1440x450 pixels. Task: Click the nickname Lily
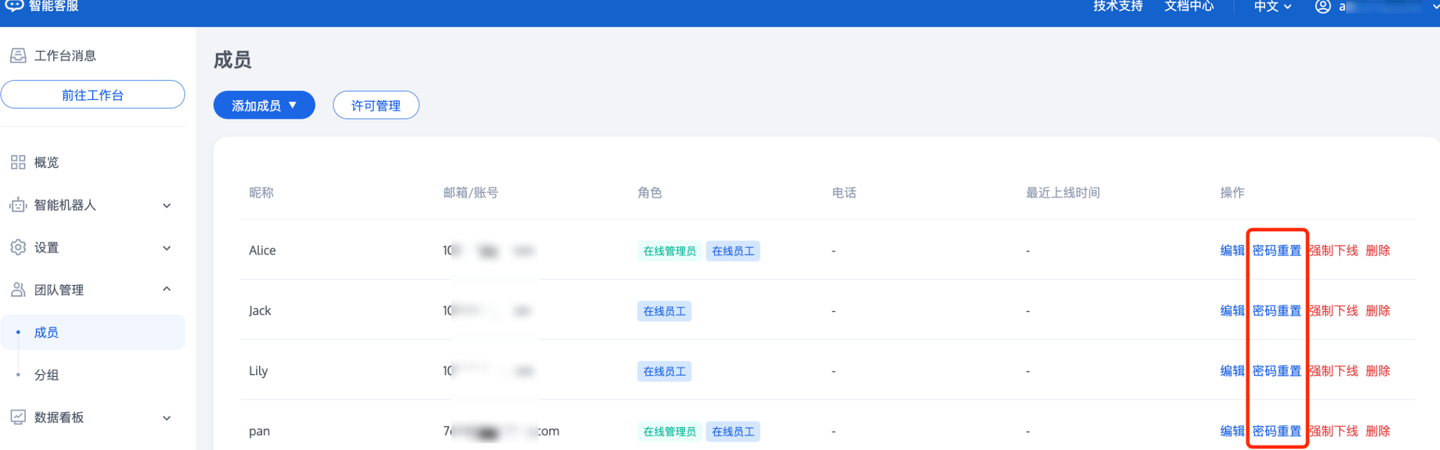(x=258, y=371)
